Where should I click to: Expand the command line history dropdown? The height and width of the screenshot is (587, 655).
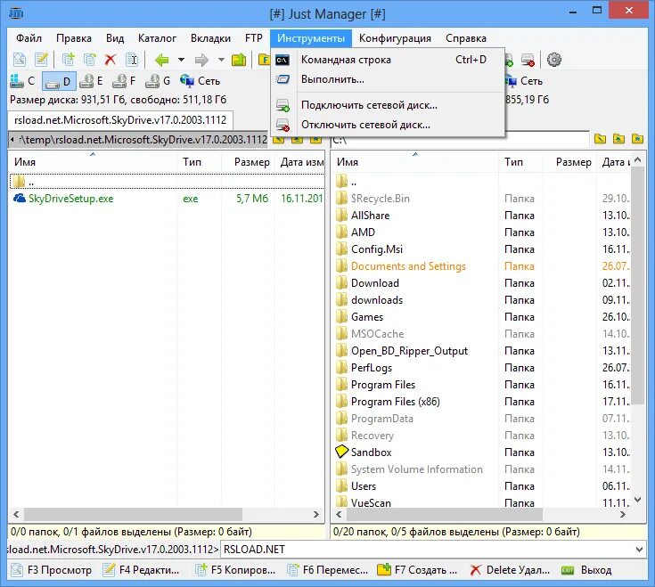pyautogui.click(x=639, y=550)
